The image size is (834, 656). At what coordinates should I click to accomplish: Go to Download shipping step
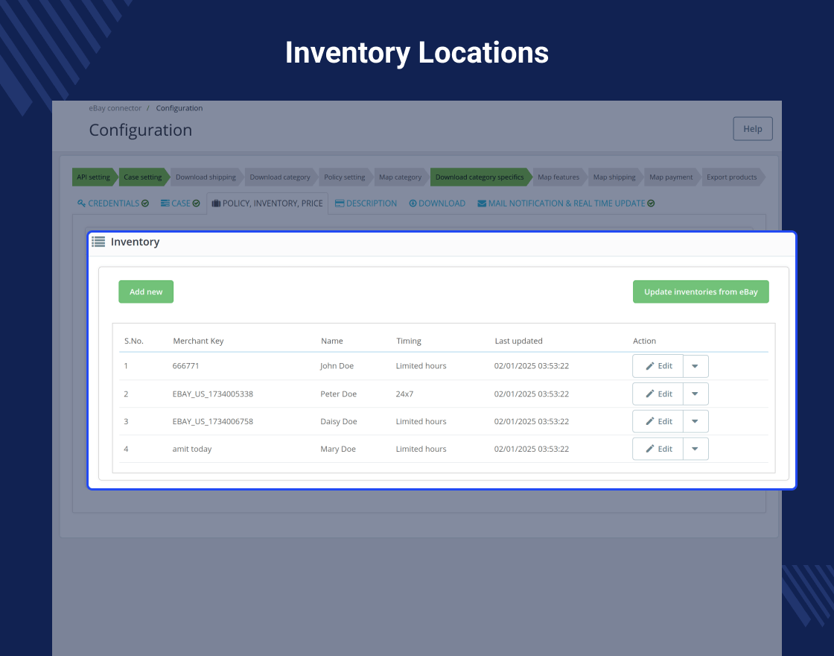click(206, 177)
